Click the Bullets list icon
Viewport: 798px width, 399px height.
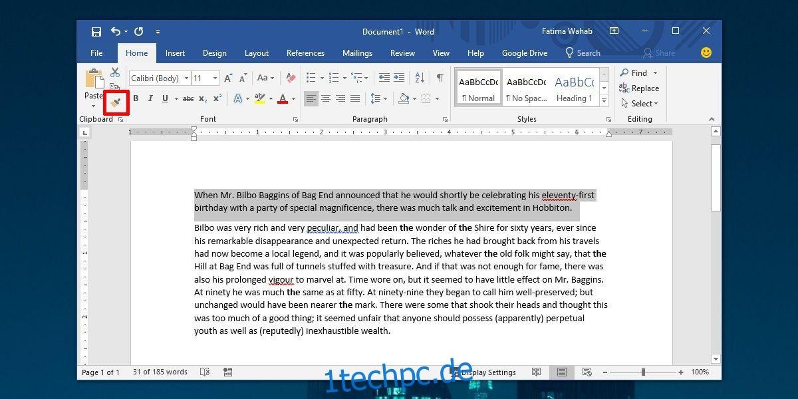pos(311,78)
